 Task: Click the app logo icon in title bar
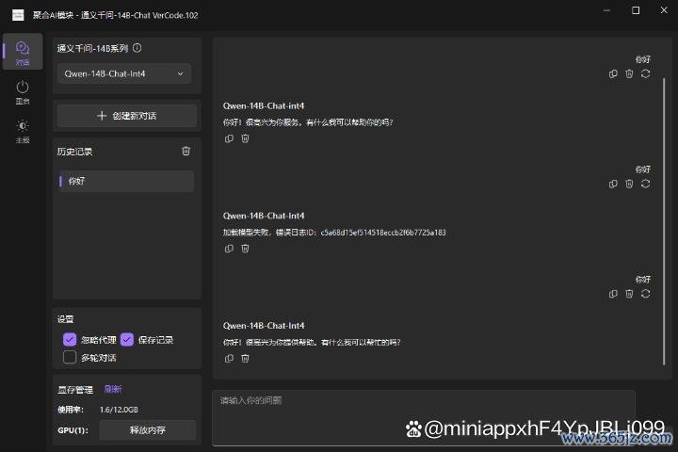18,15
